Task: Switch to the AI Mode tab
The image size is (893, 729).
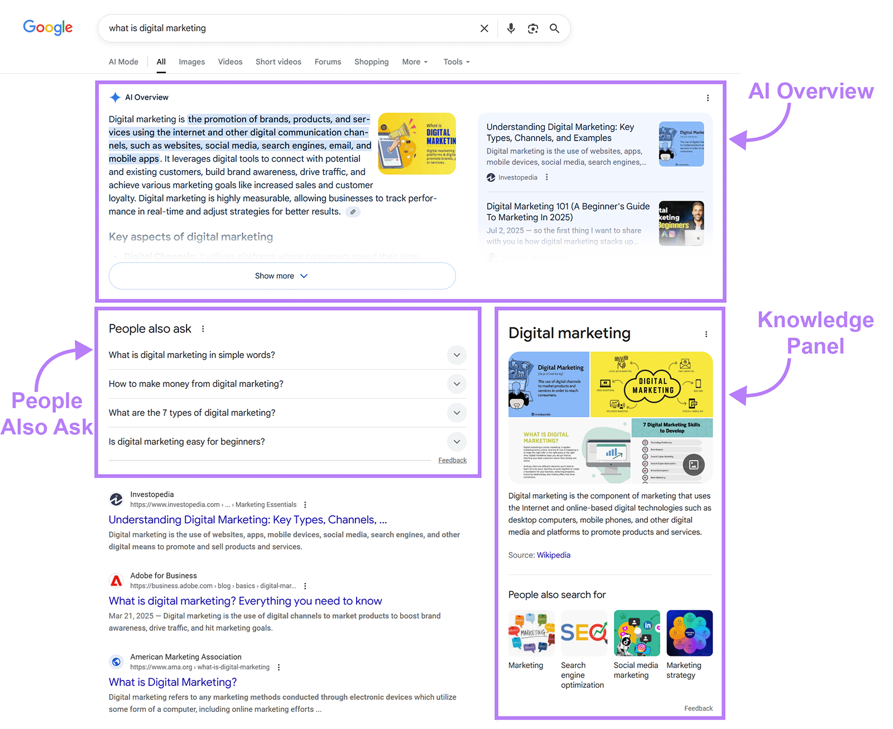Action: [x=123, y=61]
